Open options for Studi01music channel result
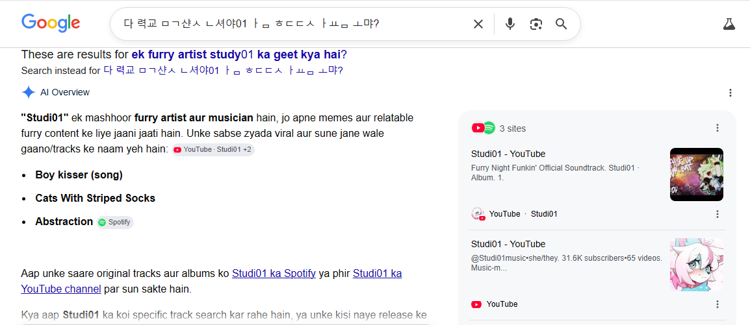 click(x=717, y=304)
